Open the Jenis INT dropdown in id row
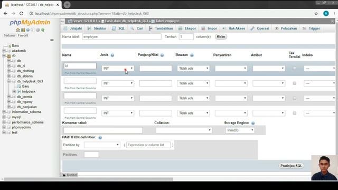This screenshot has width=338, height=190. click(118, 69)
